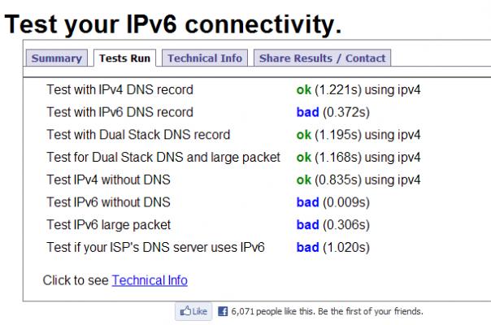Click "Test if your ISP's DNS server uses IPv6"
The image size is (491, 325).
[156, 247]
